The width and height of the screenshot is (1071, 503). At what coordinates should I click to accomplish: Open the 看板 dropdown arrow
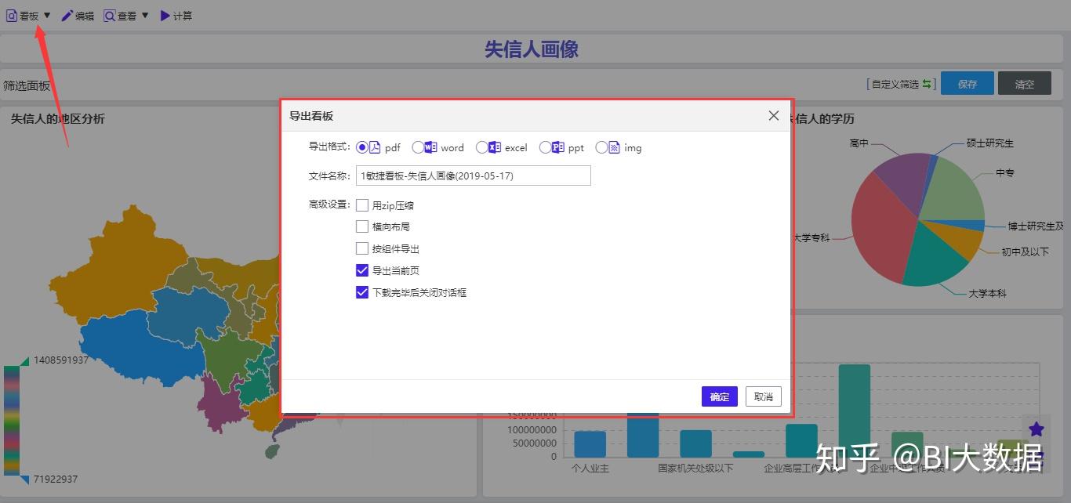pos(46,14)
